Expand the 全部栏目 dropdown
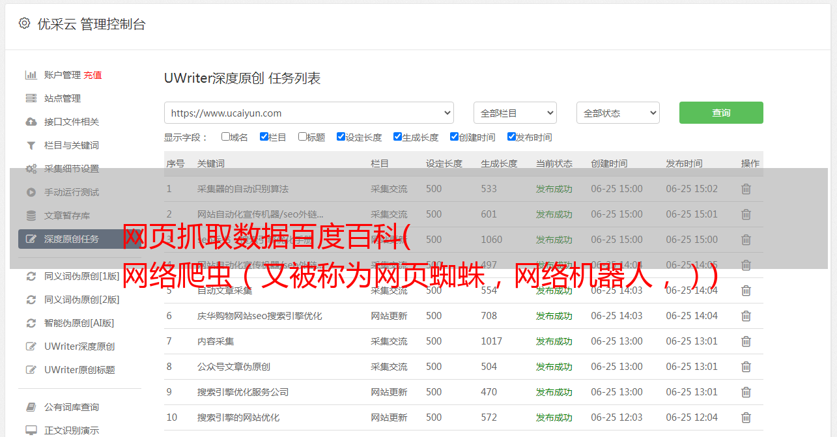The image size is (837, 437). pos(515,113)
